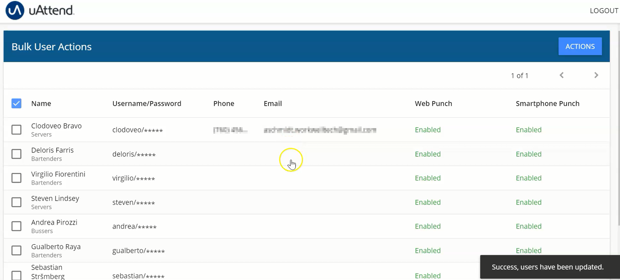This screenshot has width=620, height=280.
Task: Click the 1 of 1 page indicator
Action: pyautogui.click(x=520, y=76)
